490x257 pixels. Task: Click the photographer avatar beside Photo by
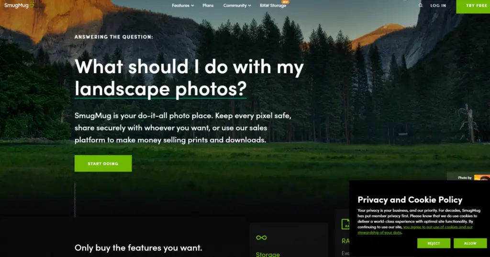pos(482,178)
